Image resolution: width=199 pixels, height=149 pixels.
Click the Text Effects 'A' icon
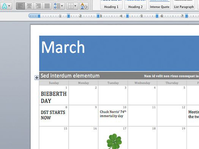click(4, 6)
